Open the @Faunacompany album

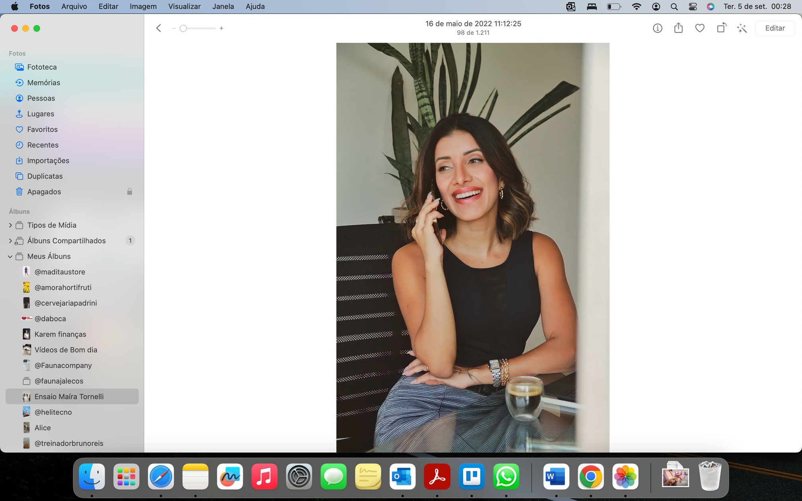(72, 365)
